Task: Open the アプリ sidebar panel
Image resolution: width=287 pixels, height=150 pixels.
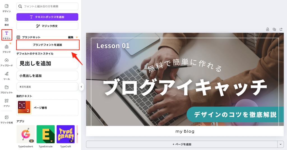Action: [x=7, y=103]
